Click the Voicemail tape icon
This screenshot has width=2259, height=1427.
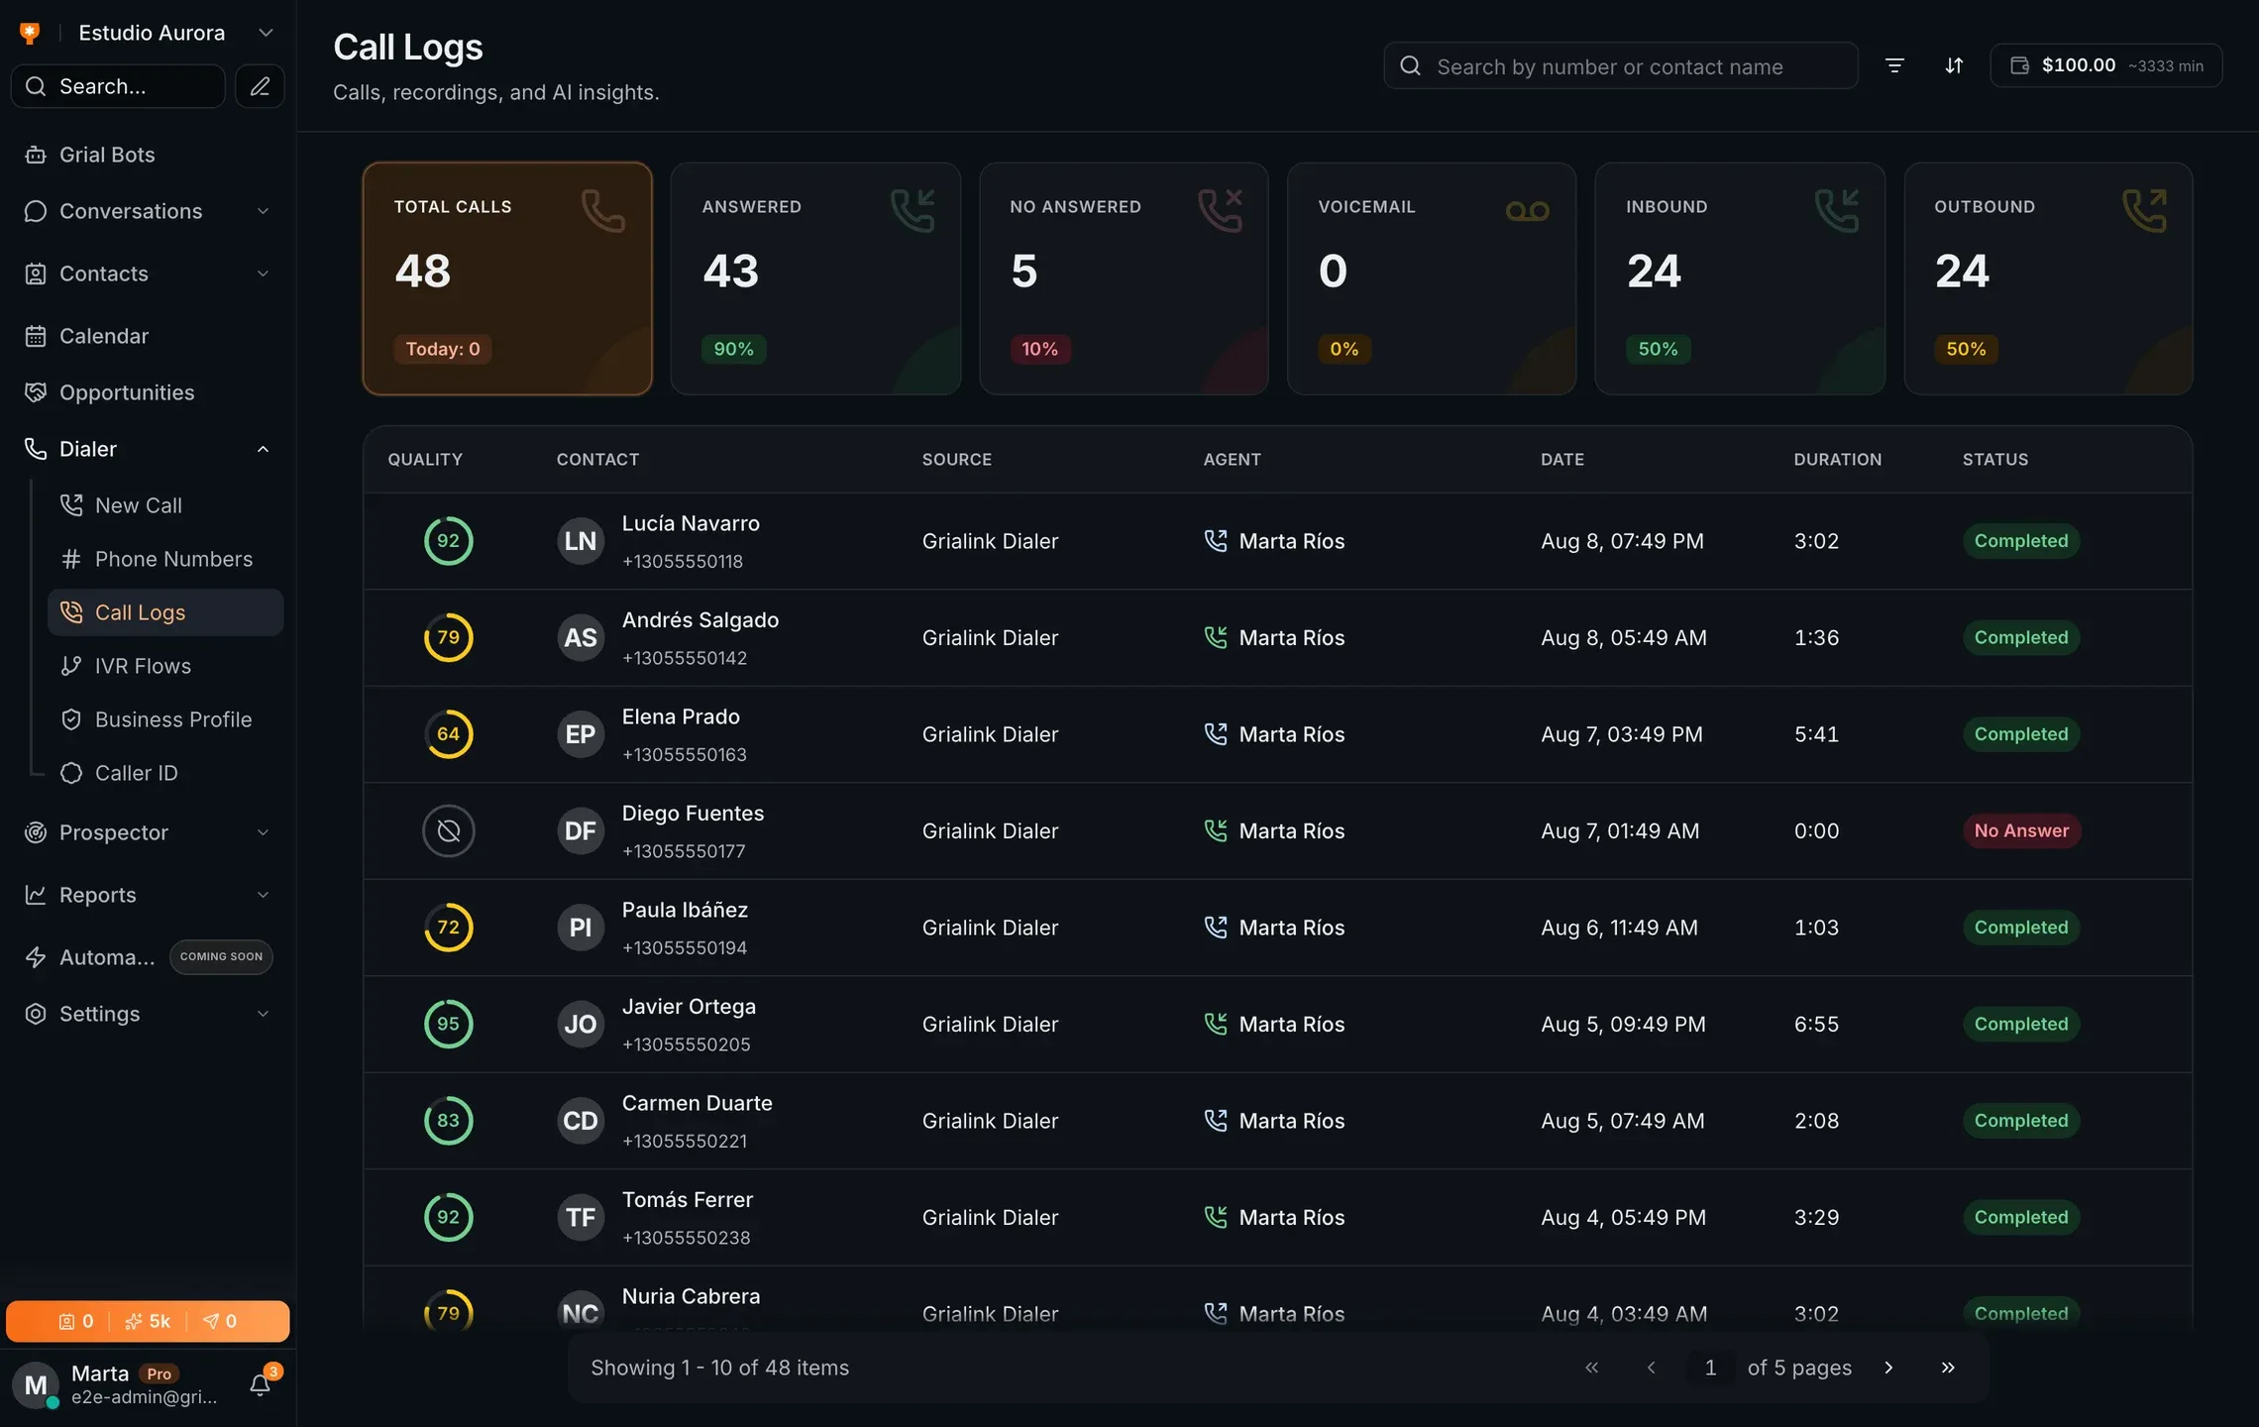coord(1527,210)
